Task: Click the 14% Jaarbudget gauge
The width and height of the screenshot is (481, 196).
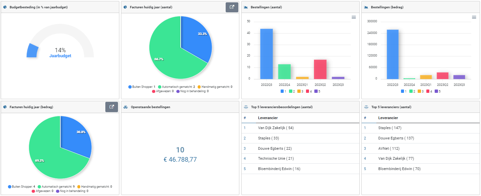Action: (x=60, y=52)
